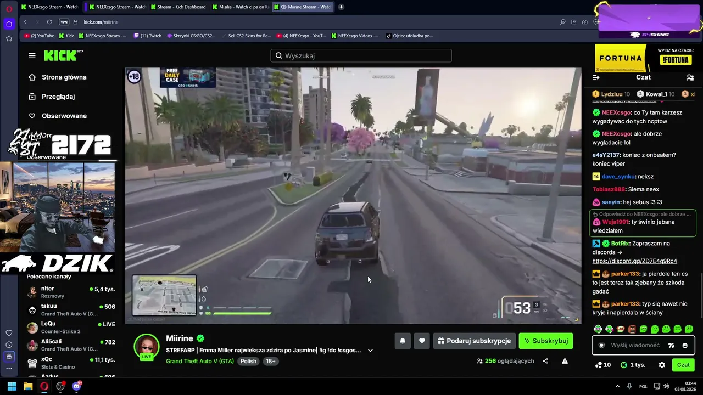Open LeQu recommended channel

pyautogui.click(x=71, y=328)
